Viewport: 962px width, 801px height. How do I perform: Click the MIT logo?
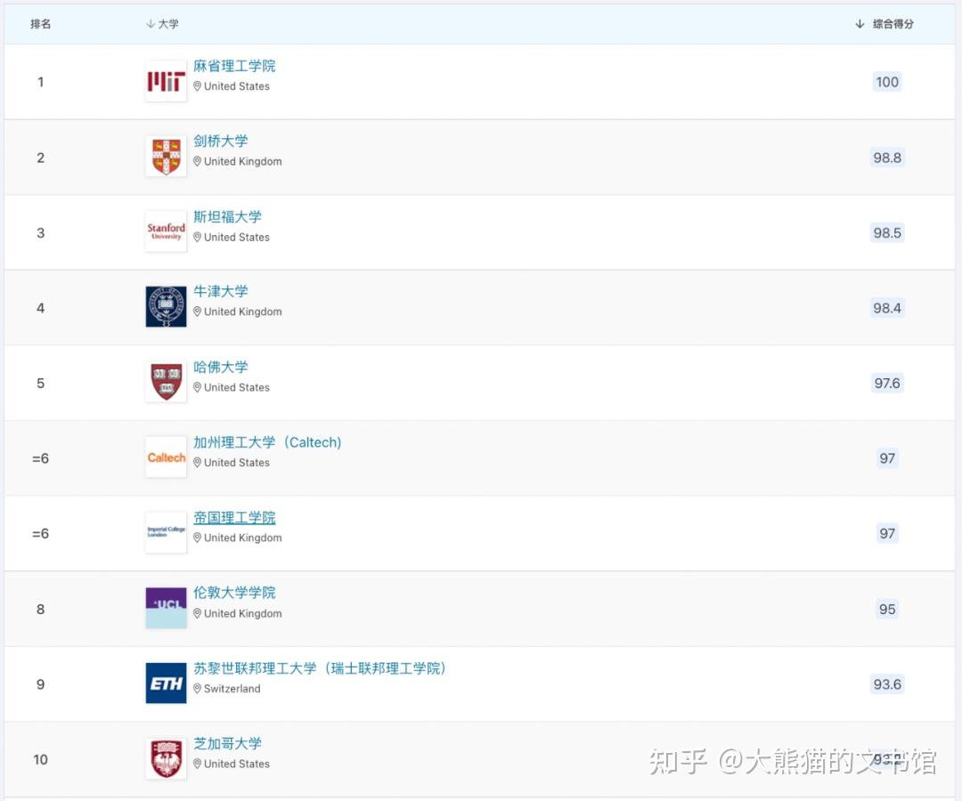[166, 80]
